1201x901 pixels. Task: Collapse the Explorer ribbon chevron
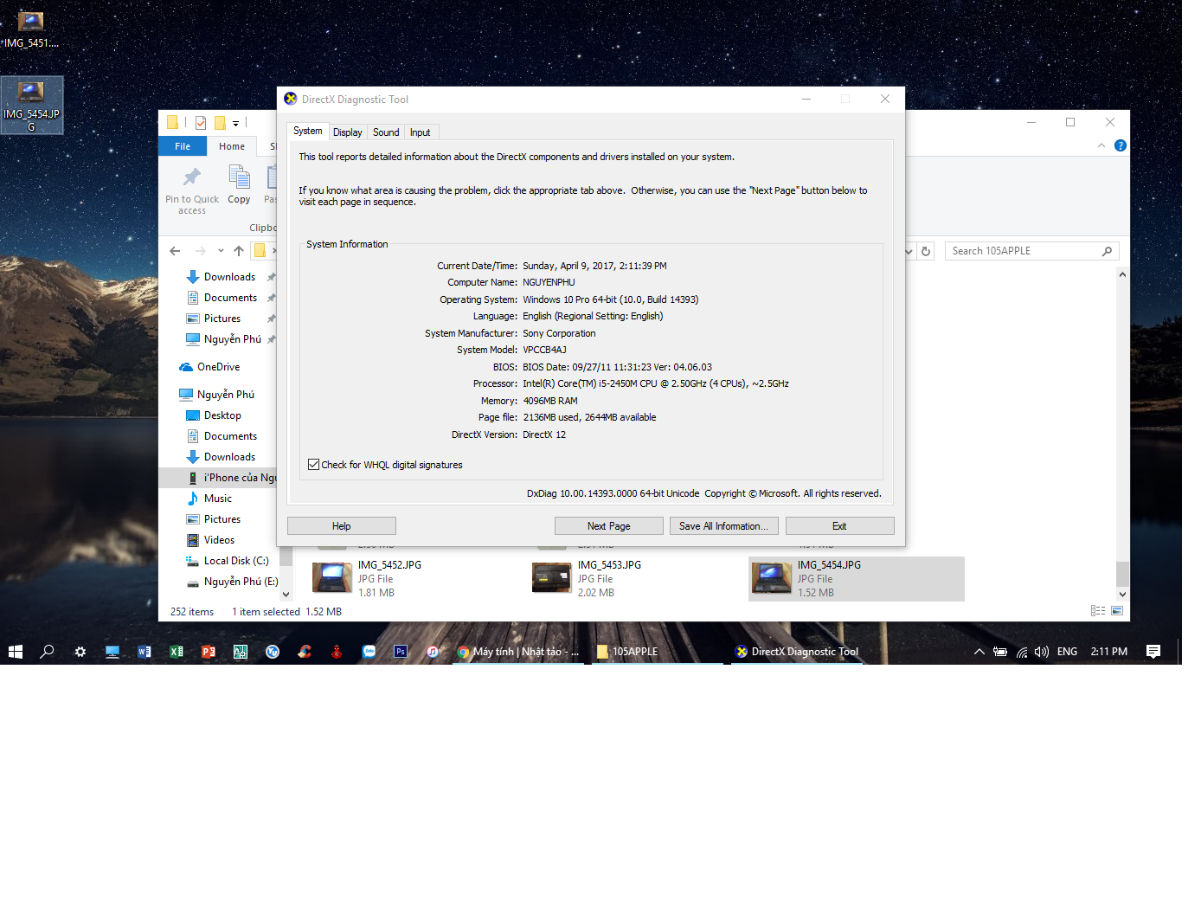coord(1101,145)
